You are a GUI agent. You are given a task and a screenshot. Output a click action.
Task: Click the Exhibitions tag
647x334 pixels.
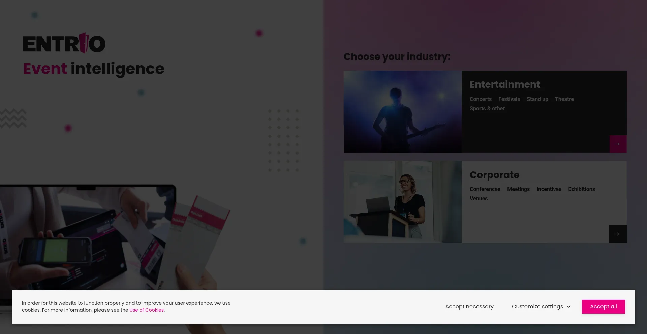(x=582, y=189)
